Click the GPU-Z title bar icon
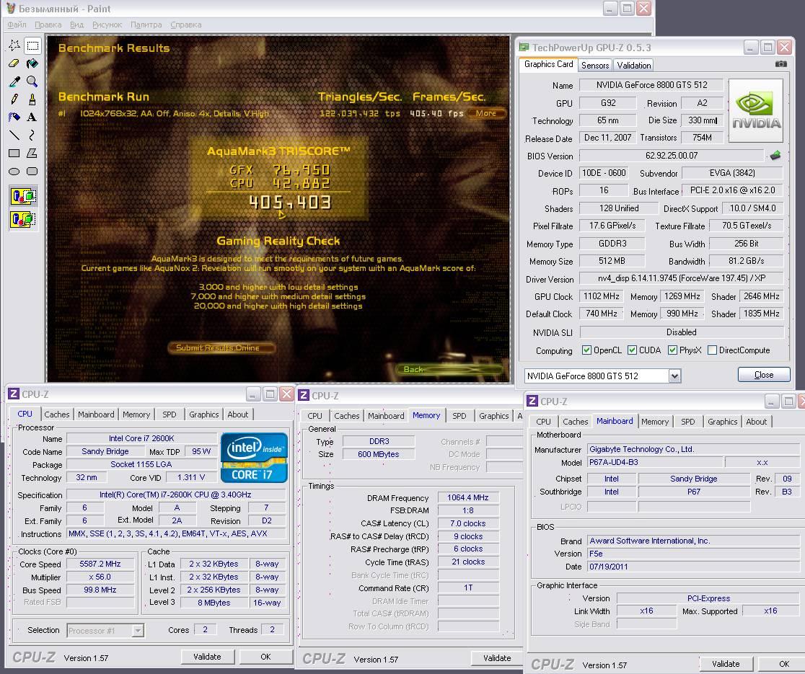Image resolution: width=805 pixels, height=674 pixels. click(x=524, y=47)
